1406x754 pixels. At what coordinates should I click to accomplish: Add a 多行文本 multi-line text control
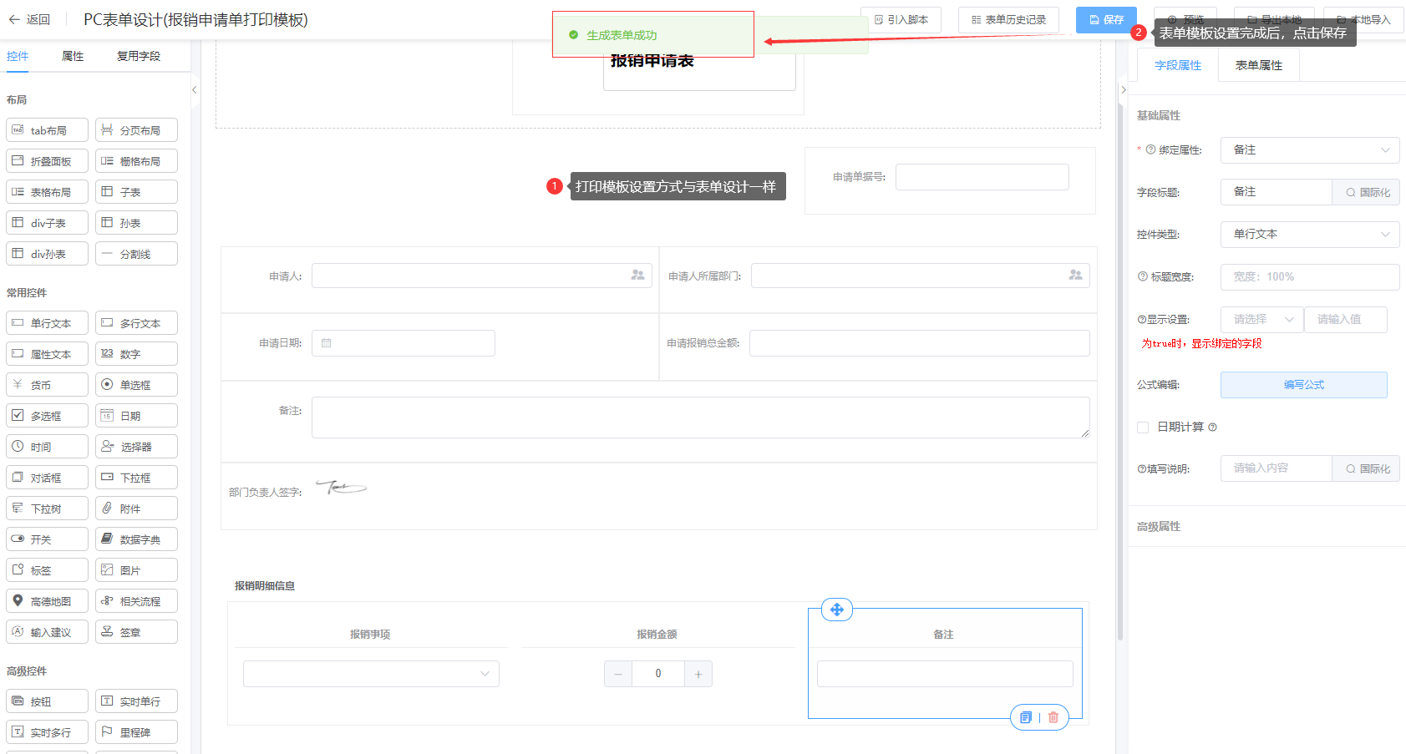pos(136,323)
